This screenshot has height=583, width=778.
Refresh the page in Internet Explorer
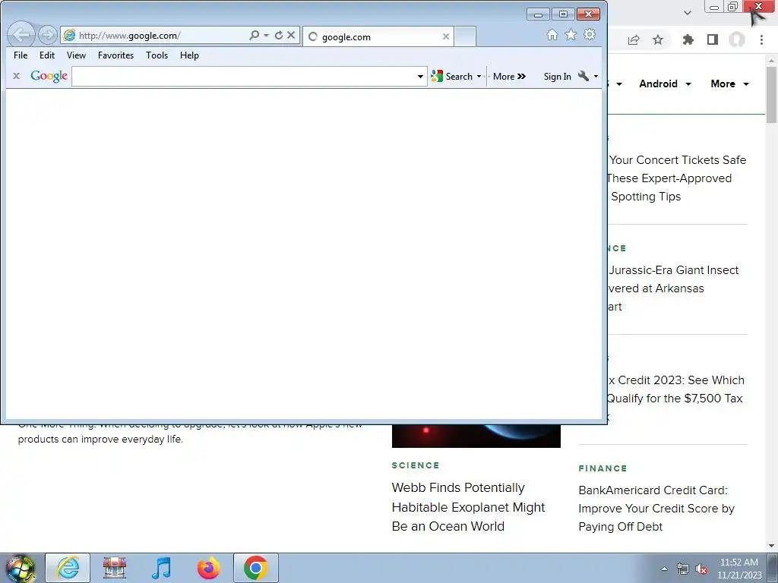pyautogui.click(x=279, y=35)
